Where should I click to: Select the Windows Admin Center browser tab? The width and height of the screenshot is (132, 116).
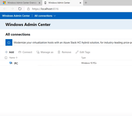pyautogui.click(x=62, y=3)
